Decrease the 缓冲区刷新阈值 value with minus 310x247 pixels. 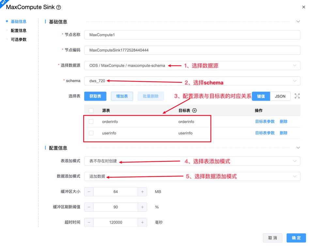[89, 207]
